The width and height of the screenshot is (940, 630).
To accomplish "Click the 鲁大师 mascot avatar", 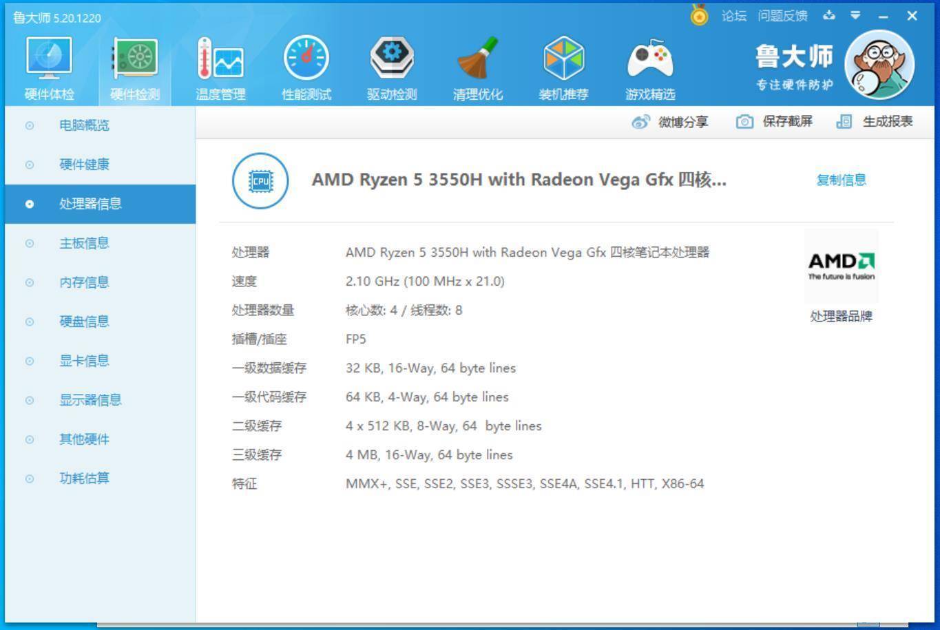I will (x=879, y=65).
